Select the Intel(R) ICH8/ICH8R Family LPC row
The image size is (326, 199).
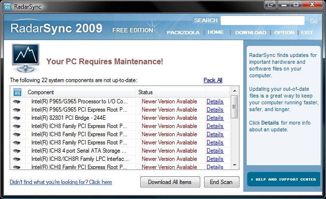tap(120, 159)
